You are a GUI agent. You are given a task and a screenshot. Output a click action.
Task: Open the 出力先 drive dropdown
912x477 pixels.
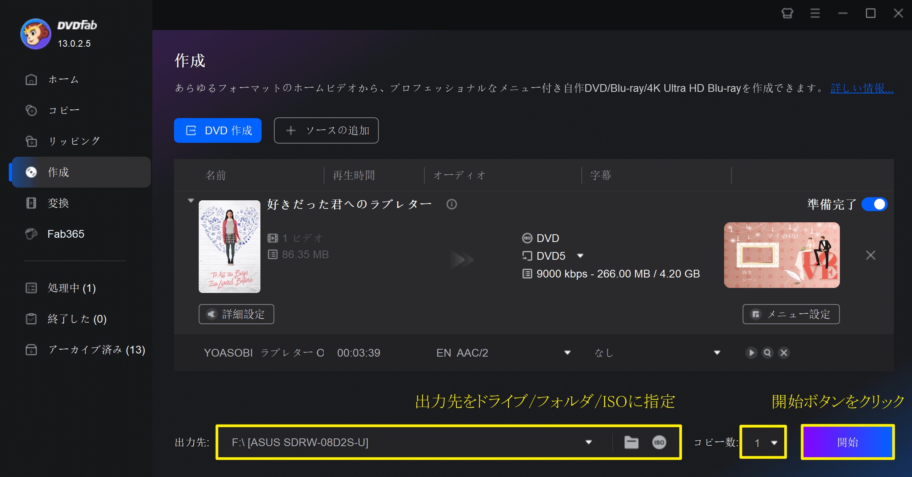589,442
